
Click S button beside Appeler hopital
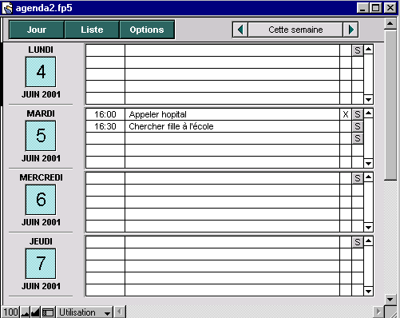[x=358, y=114]
